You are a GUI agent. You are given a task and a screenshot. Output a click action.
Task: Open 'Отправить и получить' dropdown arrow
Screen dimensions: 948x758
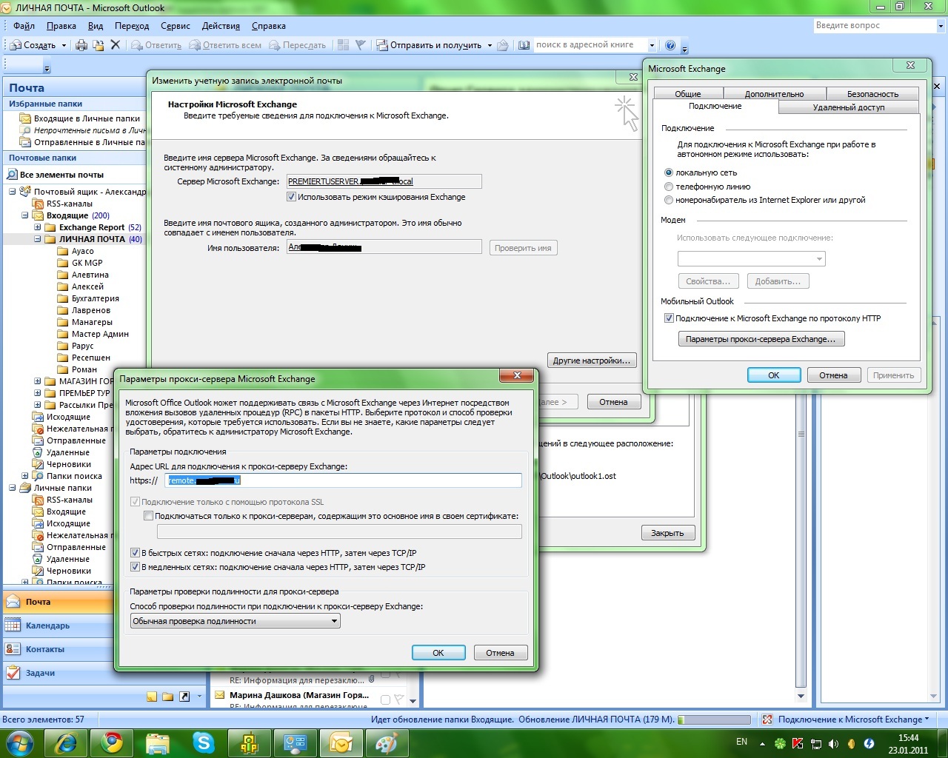(x=490, y=45)
